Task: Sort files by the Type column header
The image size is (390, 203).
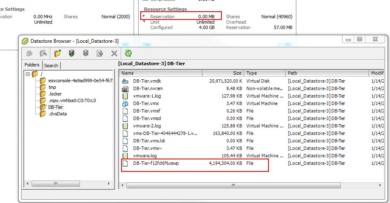Action: click(x=265, y=73)
